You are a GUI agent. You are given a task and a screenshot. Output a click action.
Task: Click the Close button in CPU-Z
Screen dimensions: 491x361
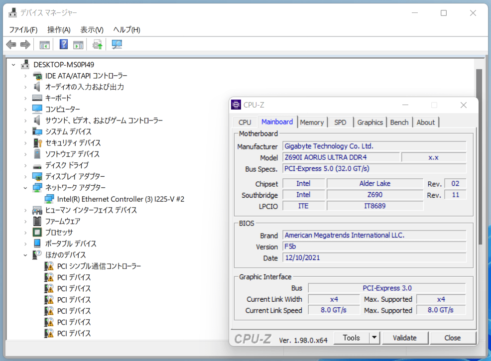click(x=453, y=338)
